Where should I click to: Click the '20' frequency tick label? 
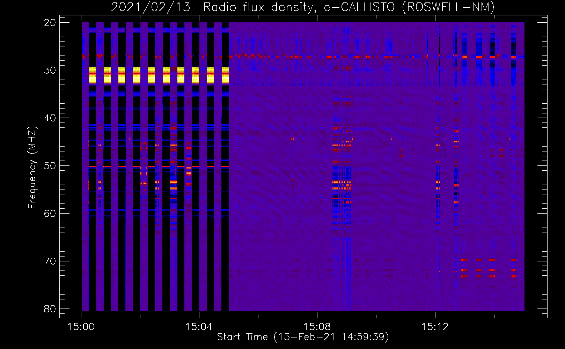point(50,23)
